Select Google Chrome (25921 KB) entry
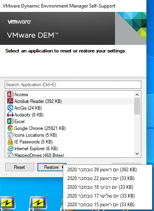The width and height of the screenshot is (154, 211). (70, 128)
